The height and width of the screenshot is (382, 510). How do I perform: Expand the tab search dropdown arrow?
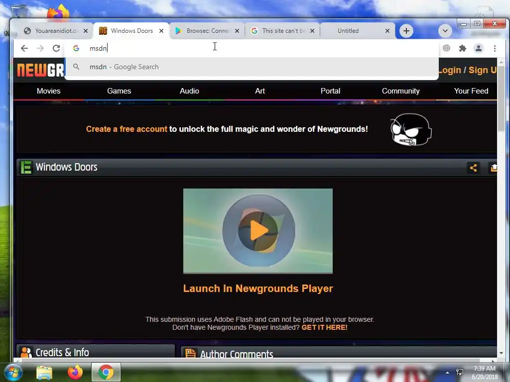[445, 31]
